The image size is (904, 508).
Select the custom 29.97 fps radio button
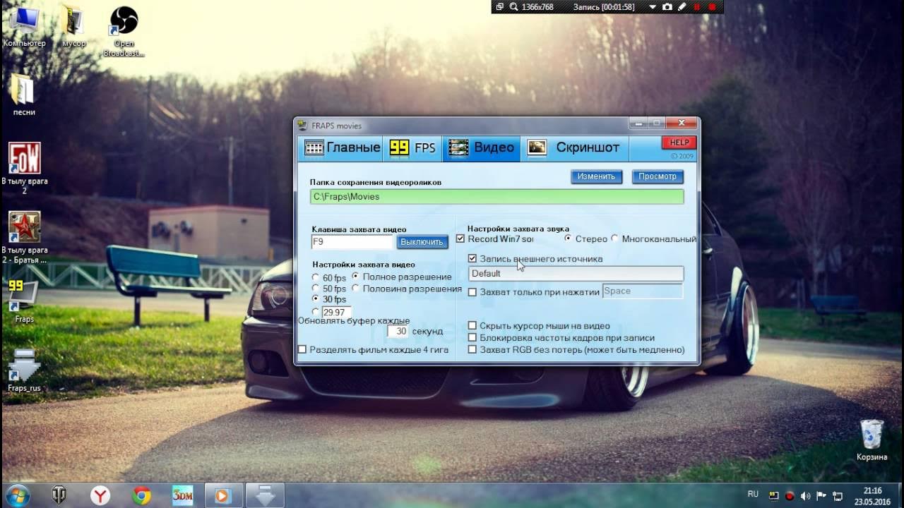316,312
